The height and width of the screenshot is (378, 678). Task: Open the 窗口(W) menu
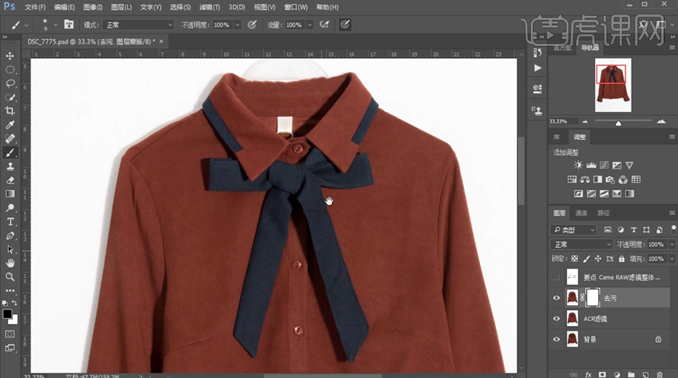tap(296, 7)
